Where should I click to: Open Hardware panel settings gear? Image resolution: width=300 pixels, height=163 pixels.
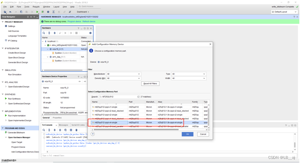click(x=90, y=33)
